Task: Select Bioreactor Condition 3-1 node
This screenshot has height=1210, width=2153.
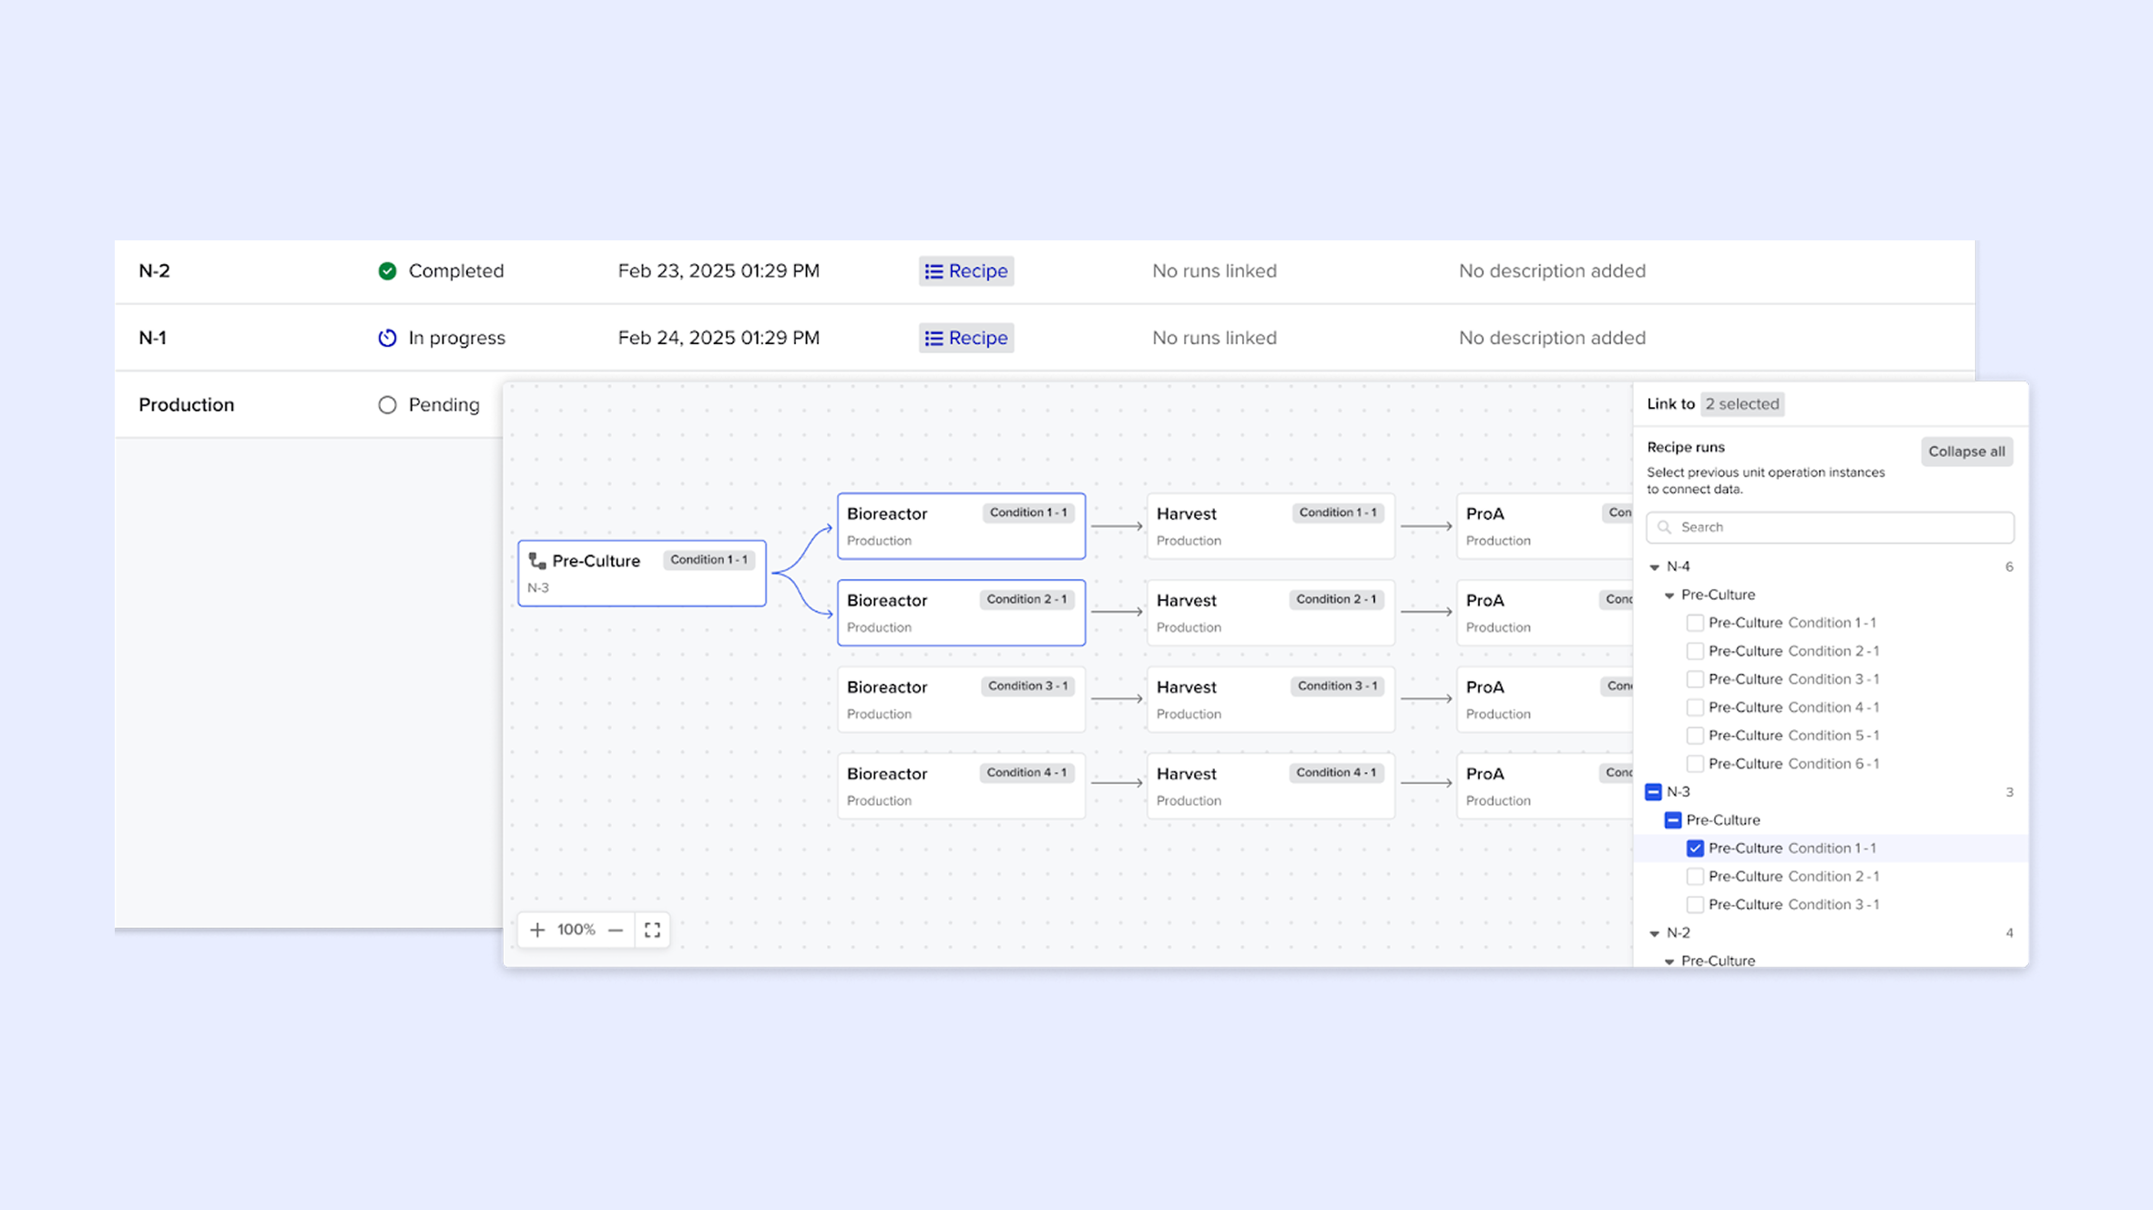Action: pos(961,699)
